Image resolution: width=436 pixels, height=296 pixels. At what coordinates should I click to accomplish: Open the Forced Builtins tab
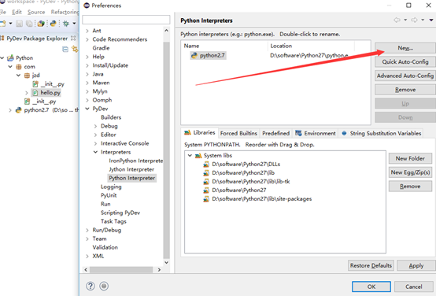[x=238, y=133]
